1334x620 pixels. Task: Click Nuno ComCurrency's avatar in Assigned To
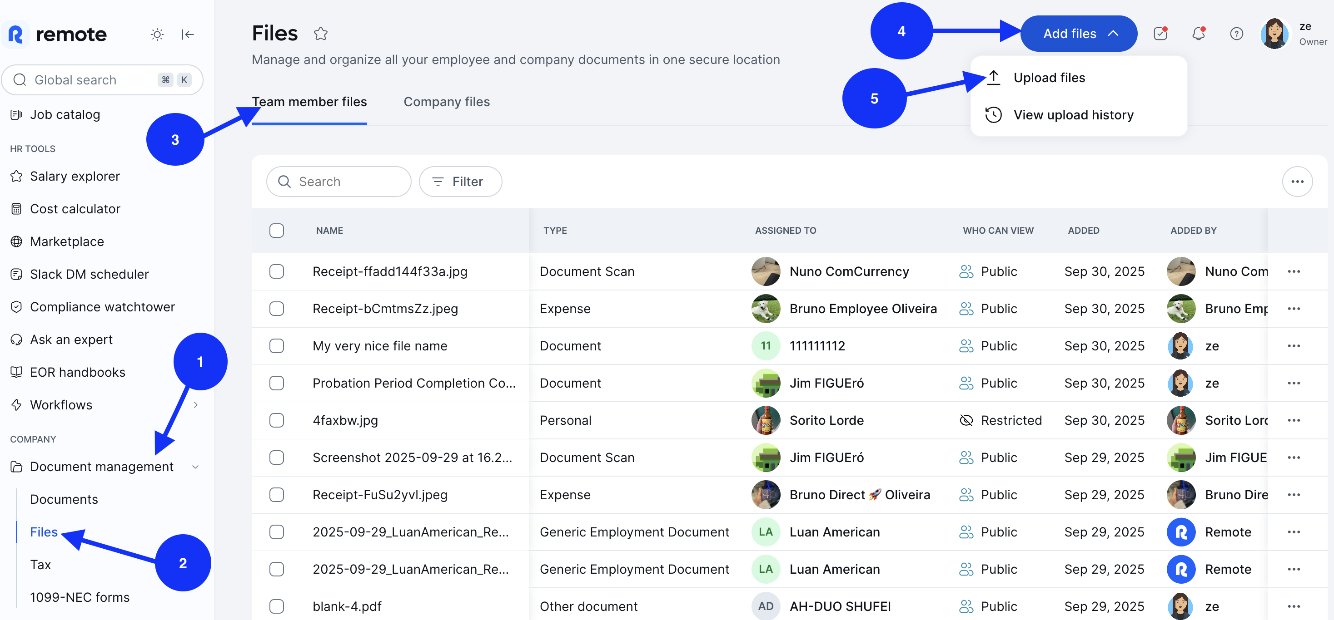click(766, 271)
